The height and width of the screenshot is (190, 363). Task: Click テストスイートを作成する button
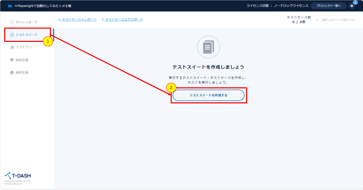pyautogui.click(x=208, y=95)
